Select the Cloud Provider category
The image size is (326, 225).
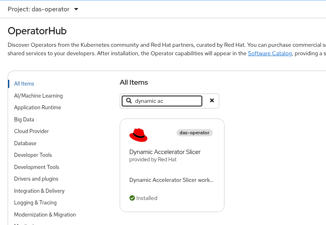(x=31, y=131)
